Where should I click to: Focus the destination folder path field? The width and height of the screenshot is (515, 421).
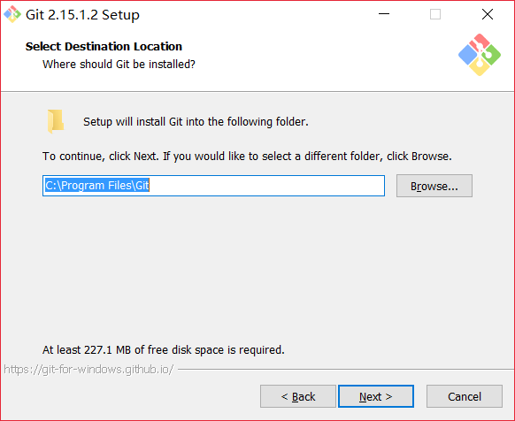coord(213,186)
